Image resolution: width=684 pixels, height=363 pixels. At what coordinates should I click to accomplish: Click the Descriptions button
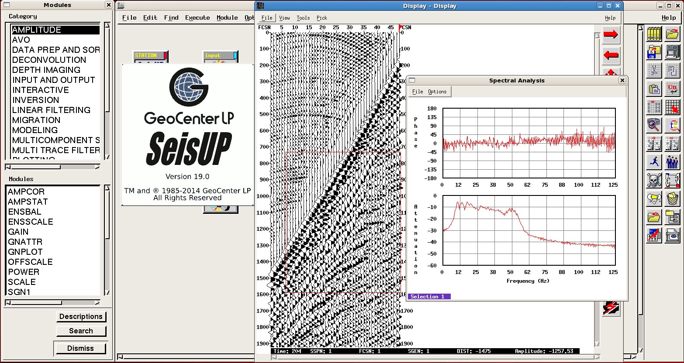81,316
